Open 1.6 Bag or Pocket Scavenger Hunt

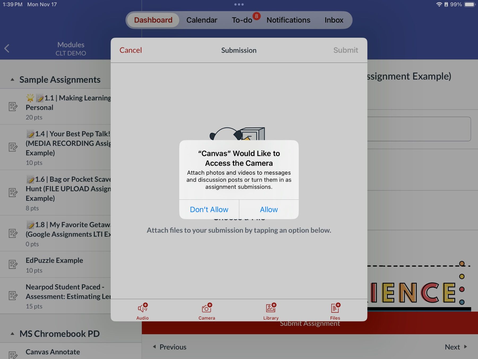pyautogui.click(x=55, y=193)
